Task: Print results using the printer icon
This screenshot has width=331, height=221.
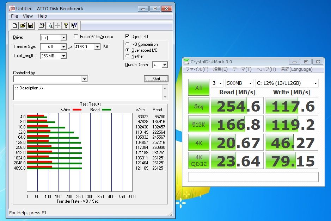Action: pos(42,26)
